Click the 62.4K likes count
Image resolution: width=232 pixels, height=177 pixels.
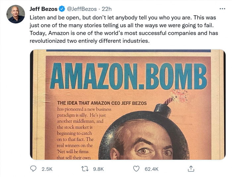coord(152,169)
